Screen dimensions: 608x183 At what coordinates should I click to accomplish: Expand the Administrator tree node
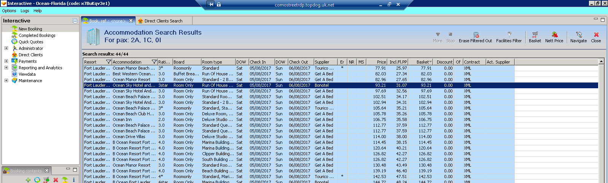[x=6, y=48]
